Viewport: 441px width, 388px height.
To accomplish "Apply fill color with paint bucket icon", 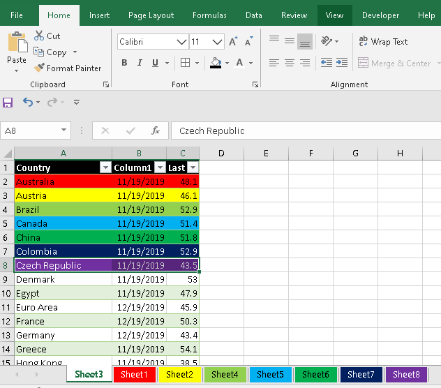I will coord(216,63).
